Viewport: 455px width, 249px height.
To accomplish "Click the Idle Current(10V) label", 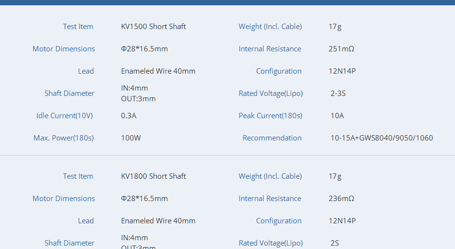I will (x=64, y=116).
